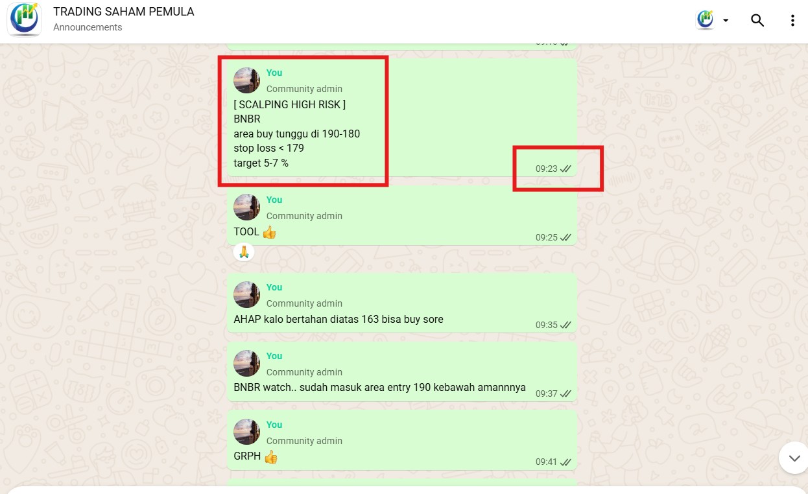Click sender avatar on BNBR scalping message
Screen dimensions: 808x494
point(247,80)
